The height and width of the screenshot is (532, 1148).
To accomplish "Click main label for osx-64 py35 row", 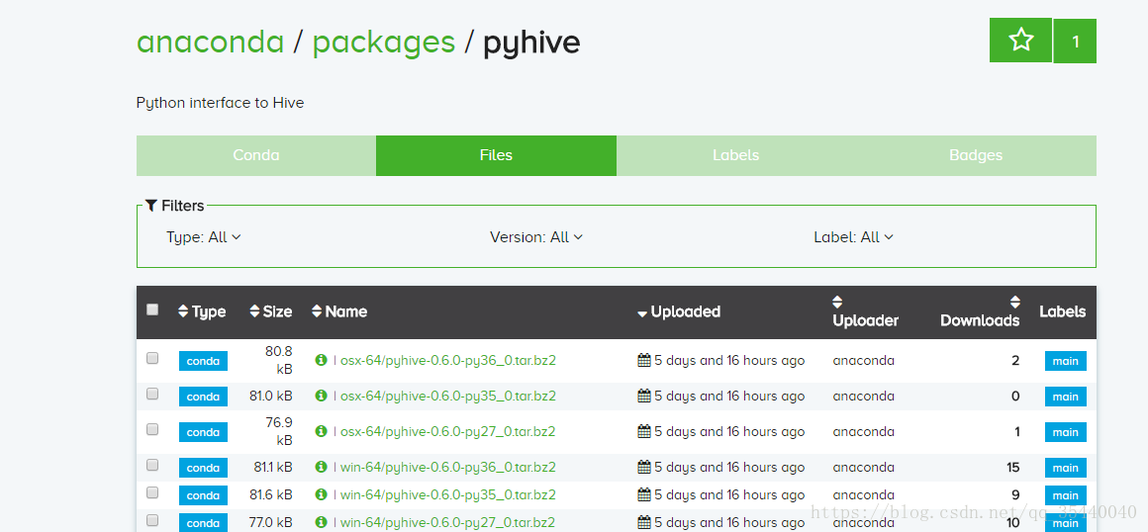I will [1065, 397].
